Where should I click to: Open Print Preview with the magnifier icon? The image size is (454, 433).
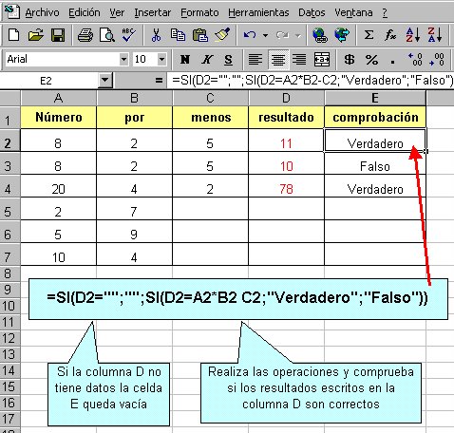pyautogui.click(x=106, y=35)
